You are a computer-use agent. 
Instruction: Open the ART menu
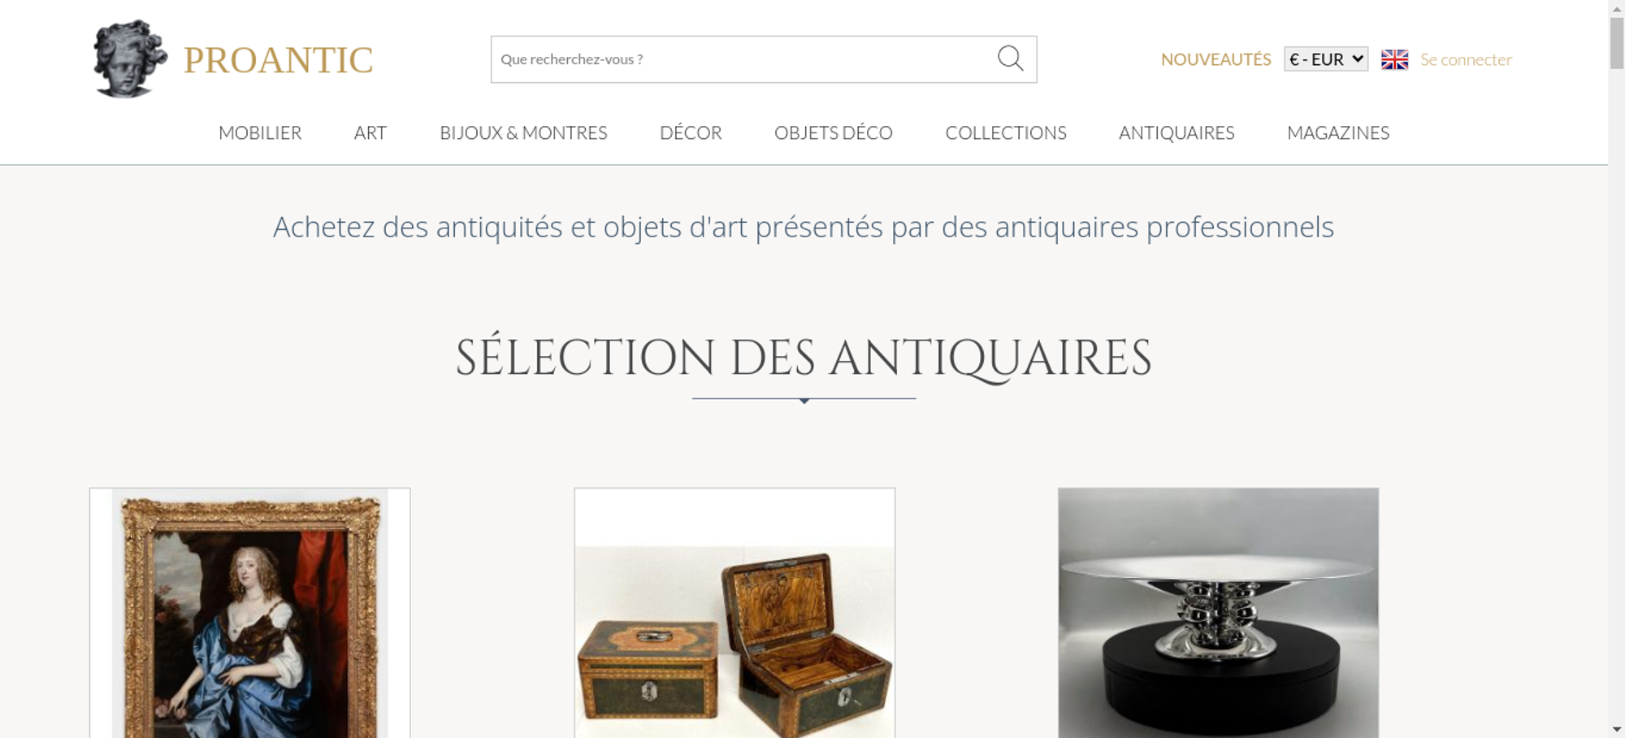(370, 132)
